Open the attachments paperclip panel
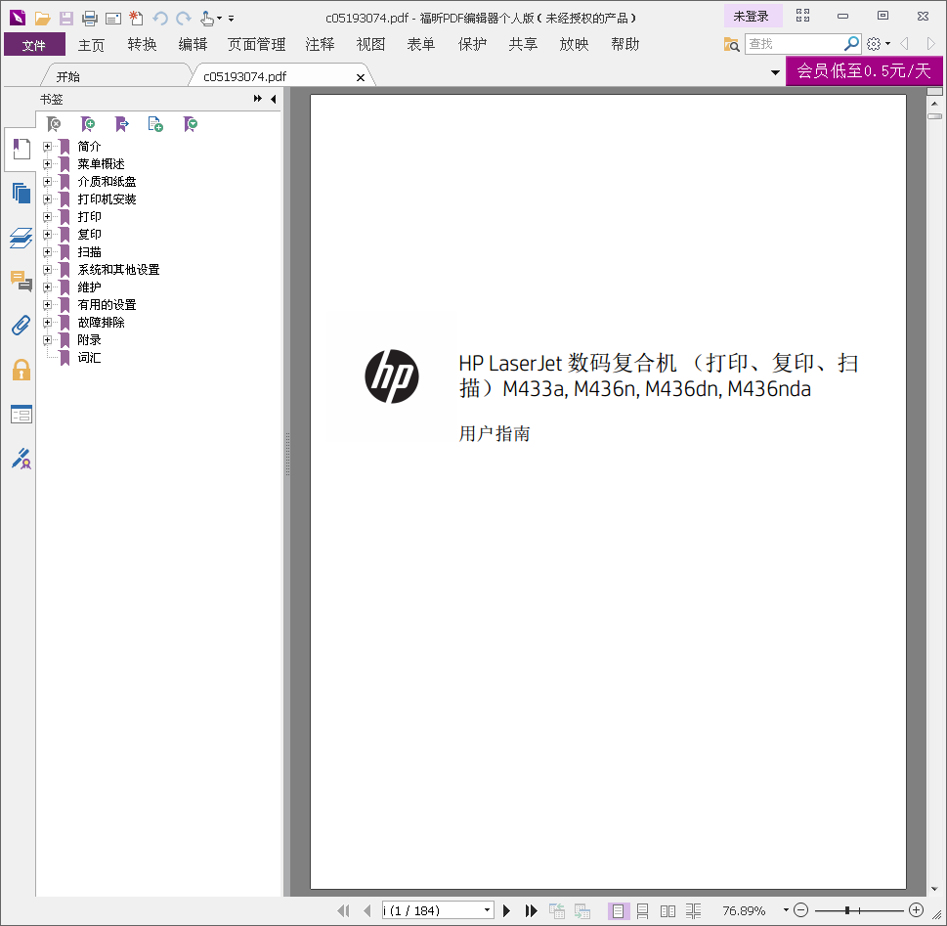This screenshot has width=947, height=926. [x=22, y=326]
